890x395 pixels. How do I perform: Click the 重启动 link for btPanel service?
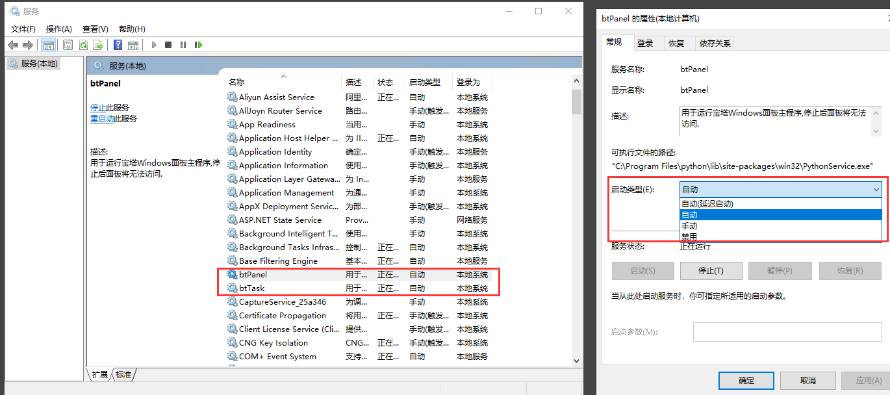click(102, 119)
